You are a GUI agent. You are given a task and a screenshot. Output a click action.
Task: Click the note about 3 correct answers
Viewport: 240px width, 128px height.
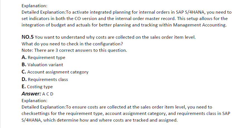coord(74,50)
